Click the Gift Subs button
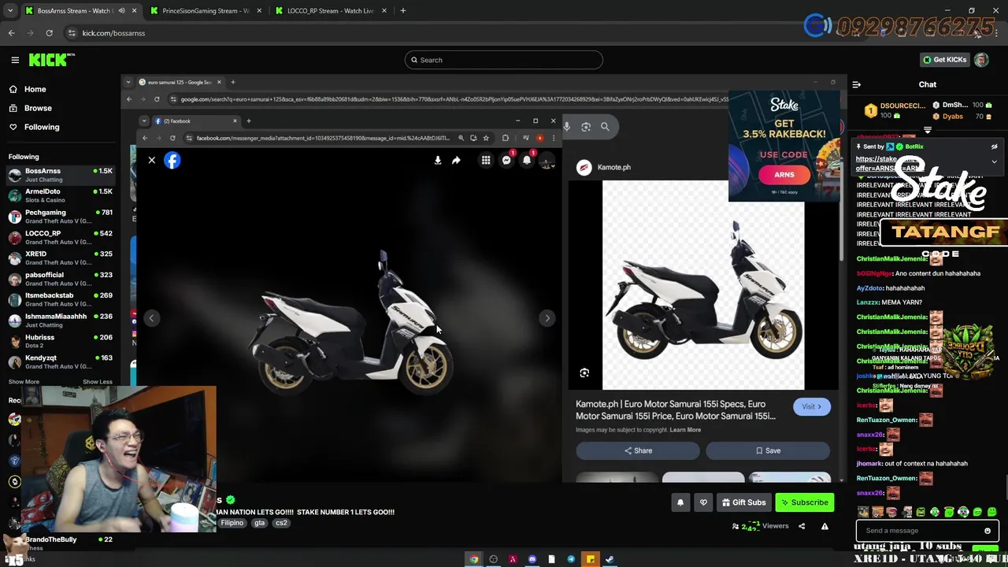Image resolution: width=1008 pixels, height=567 pixels. click(x=743, y=502)
